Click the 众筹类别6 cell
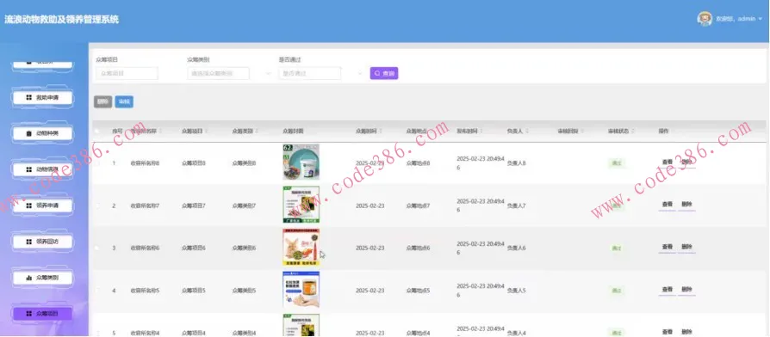This screenshot has width=770, height=337. pyautogui.click(x=244, y=248)
